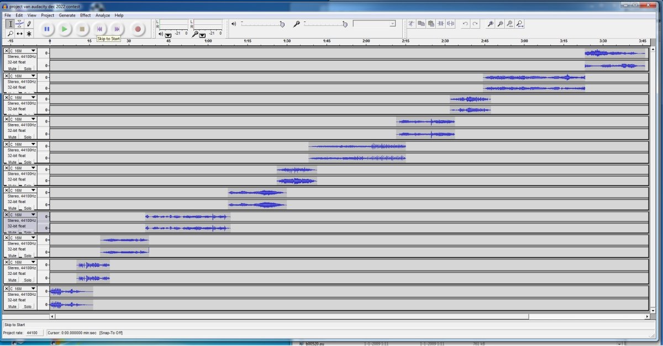This screenshot has width=663, height=346.
Task: Click the Skip to Start button
Action: pos(100,29)
